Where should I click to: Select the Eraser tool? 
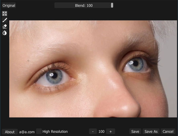[5, 27]
